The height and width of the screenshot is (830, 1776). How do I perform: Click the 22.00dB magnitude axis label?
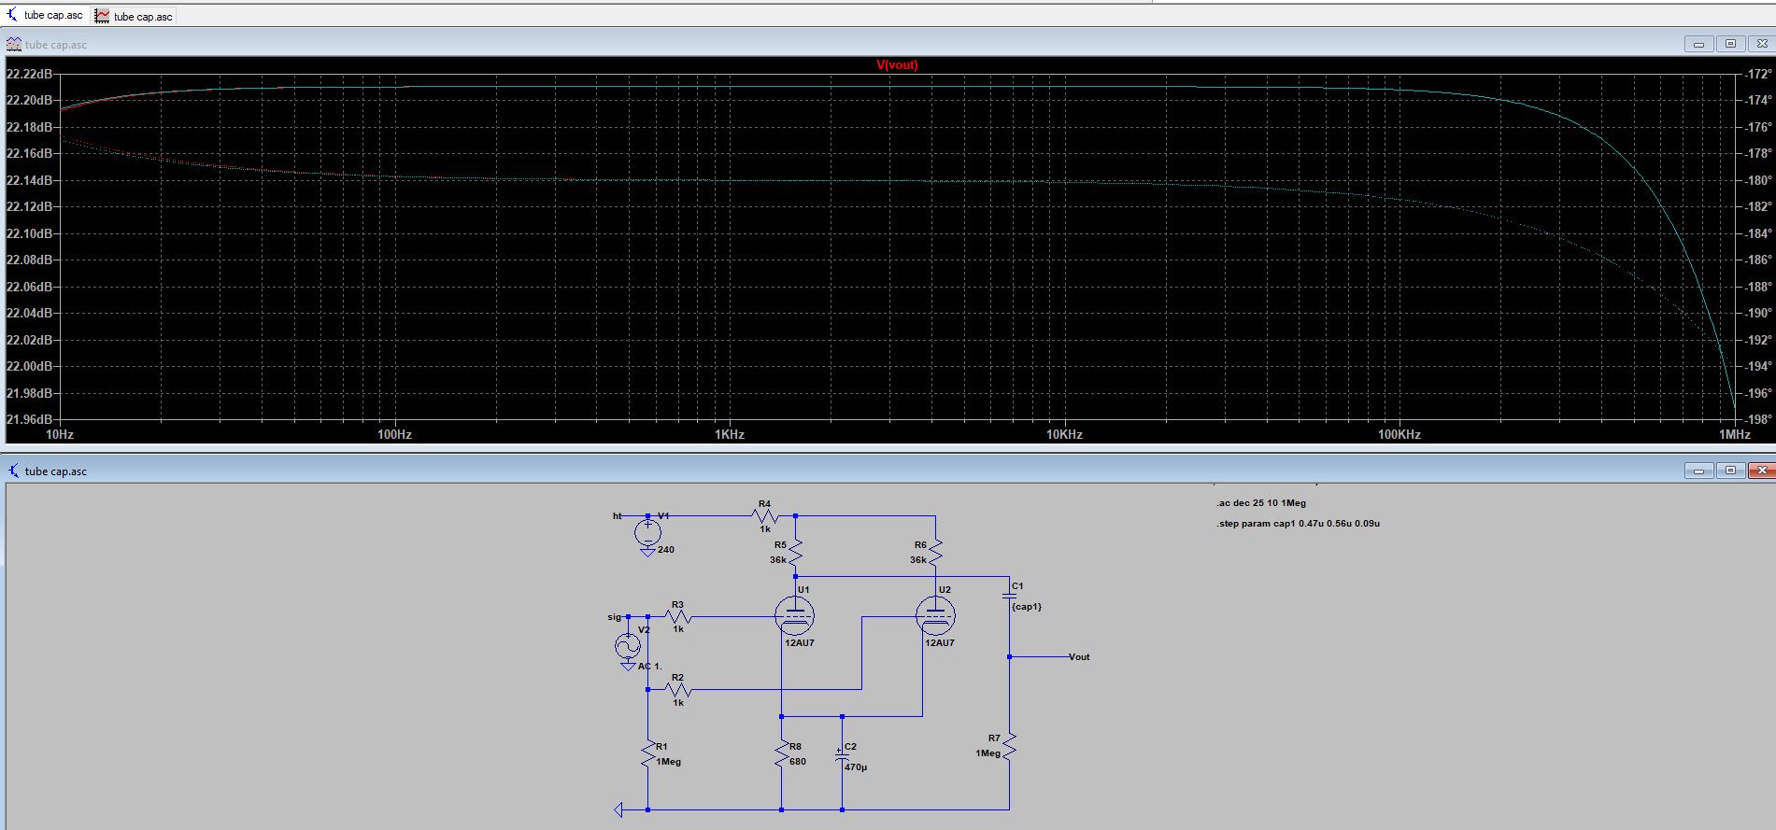point(29,367)
